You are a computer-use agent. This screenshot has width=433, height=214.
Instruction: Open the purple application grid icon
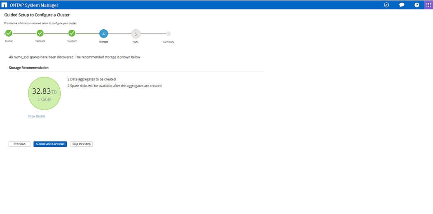pos(428,5)
